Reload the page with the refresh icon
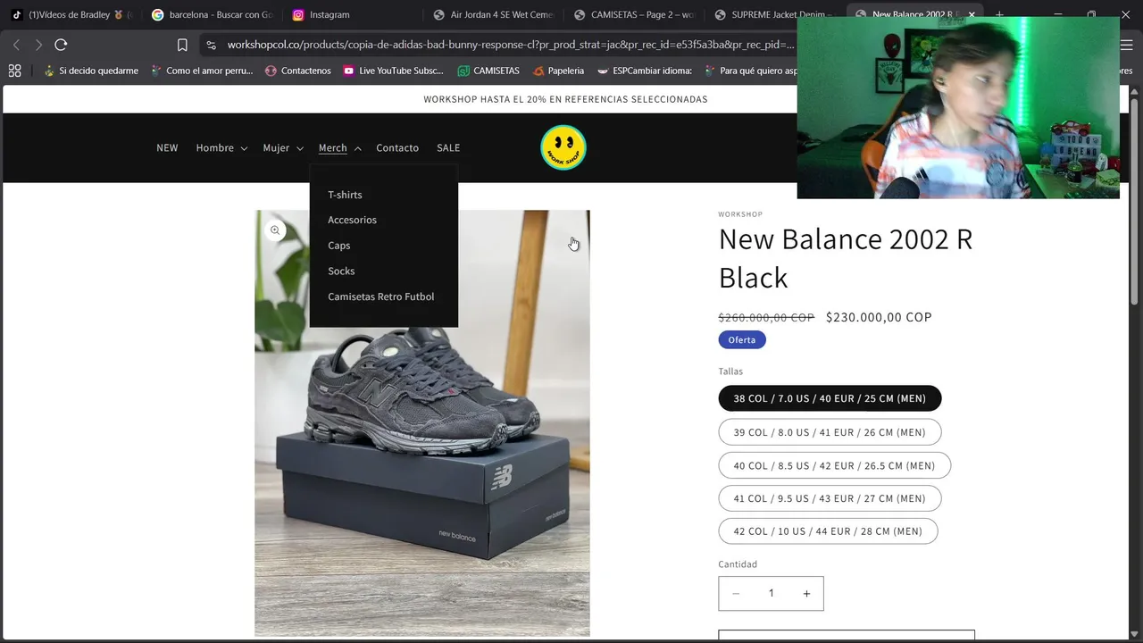The width and height of the screenshot is (1143, 643). 61,45
